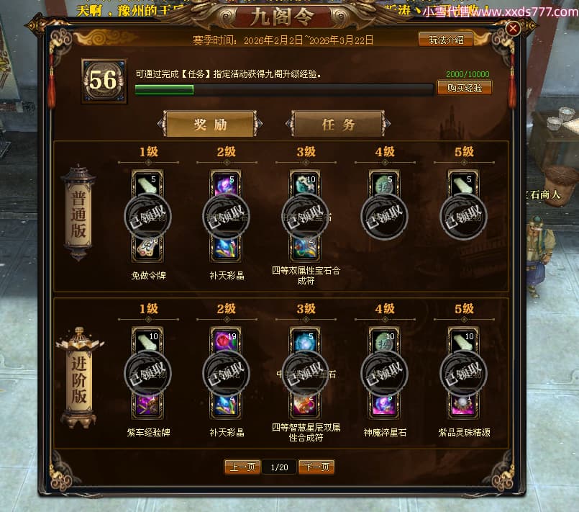Select the 补天彩晶 lower icon in 进阶版 level 2
The height and width of the screenshot is (512, 579).
point(226,405)
